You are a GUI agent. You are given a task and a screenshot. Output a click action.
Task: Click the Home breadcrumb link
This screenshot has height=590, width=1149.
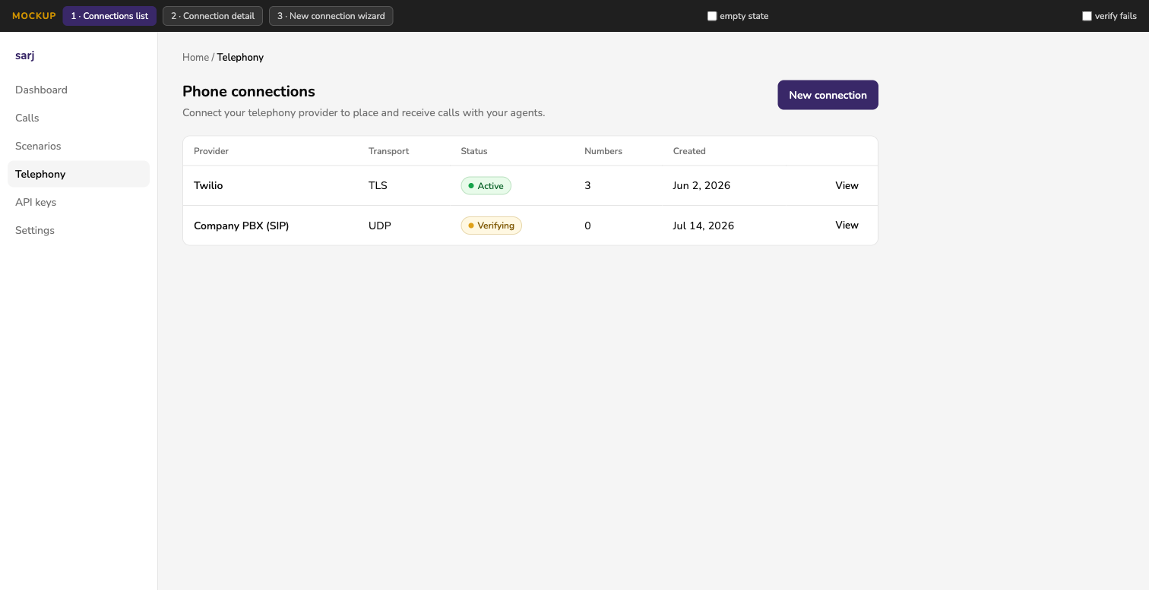[195, 57]
